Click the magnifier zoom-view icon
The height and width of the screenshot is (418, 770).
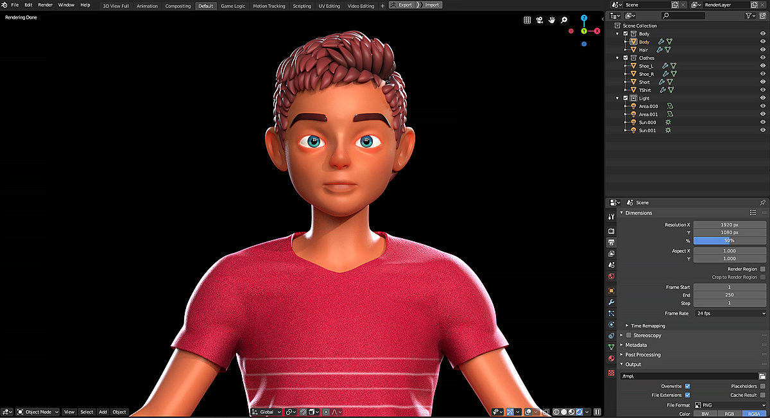(564, 20)
